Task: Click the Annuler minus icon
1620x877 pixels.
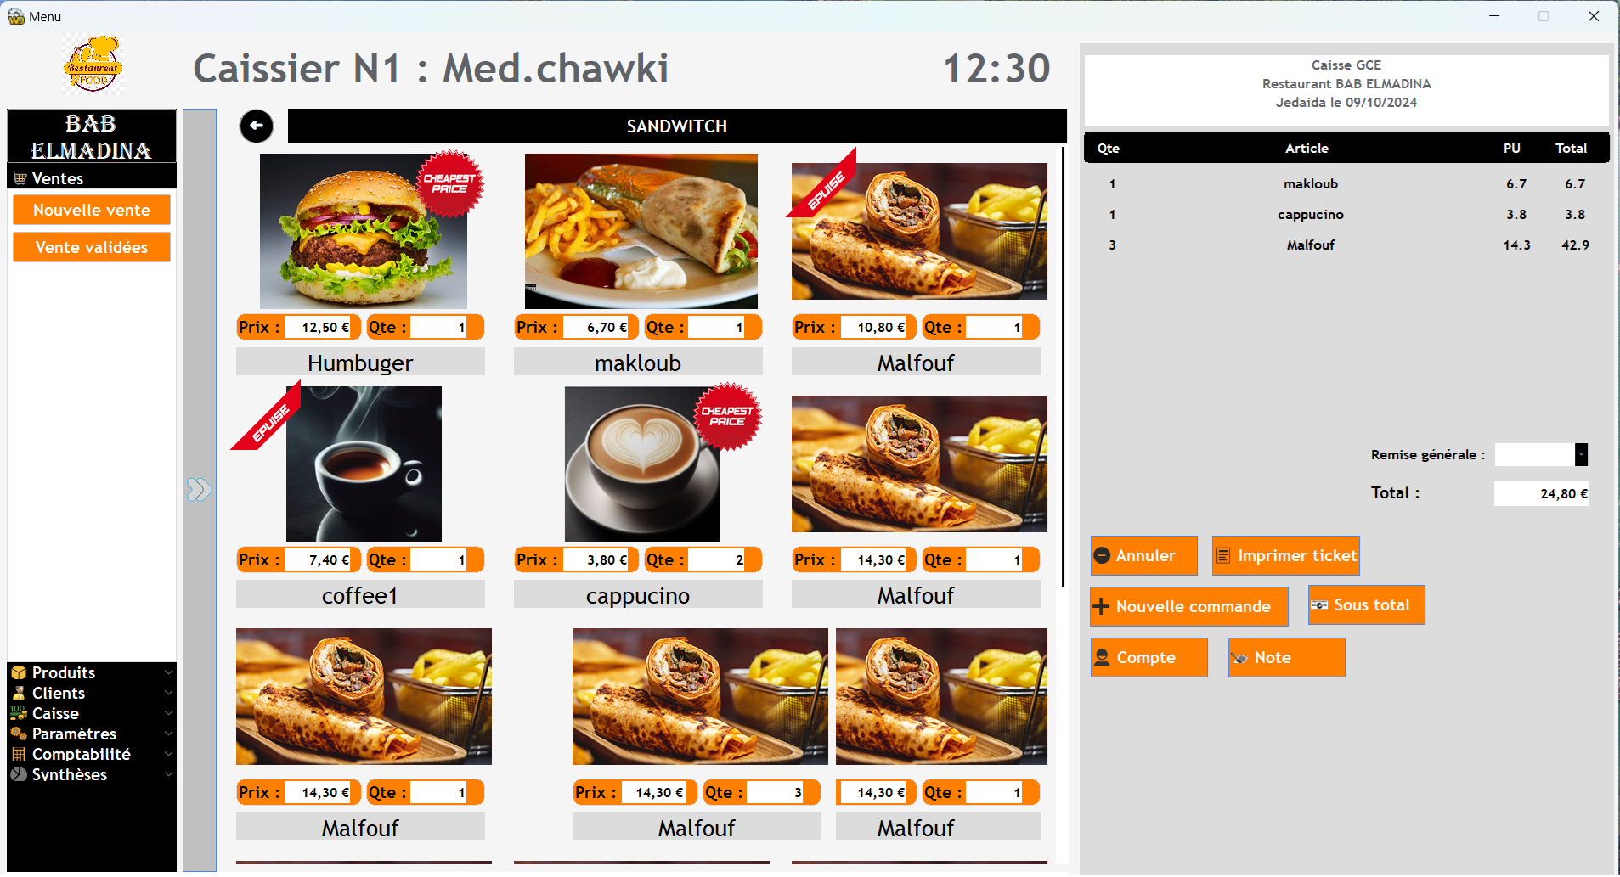Action: 1102,556
